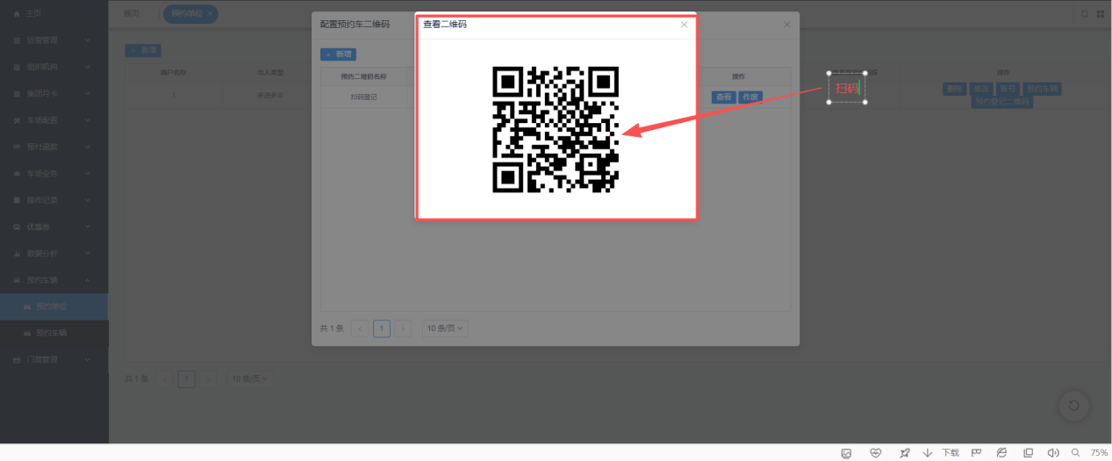
Task: Click 修改 button in the background table
Action: (981, 89)
